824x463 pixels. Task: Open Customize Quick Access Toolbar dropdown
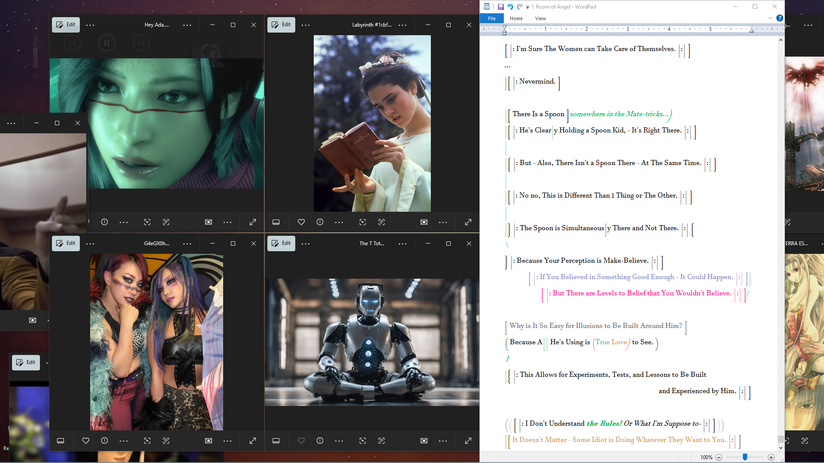coord(527,7)
